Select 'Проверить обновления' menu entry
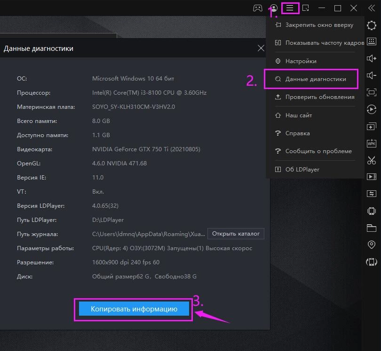381x351 pixels. point(319,97)
